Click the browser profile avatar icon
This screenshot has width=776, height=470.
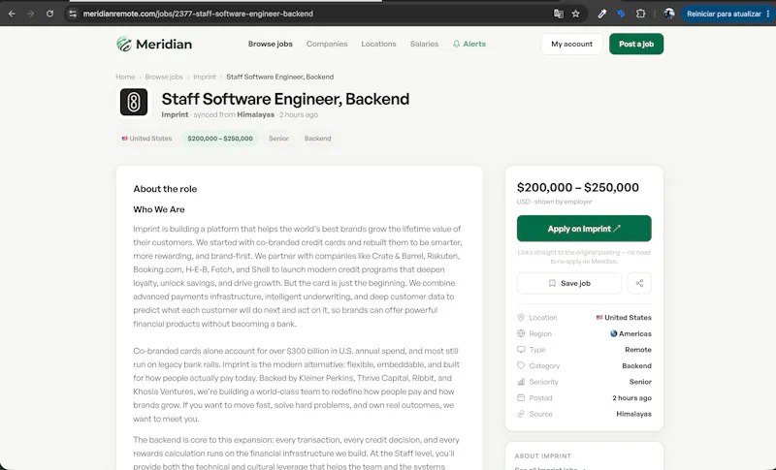pos(669,14)
